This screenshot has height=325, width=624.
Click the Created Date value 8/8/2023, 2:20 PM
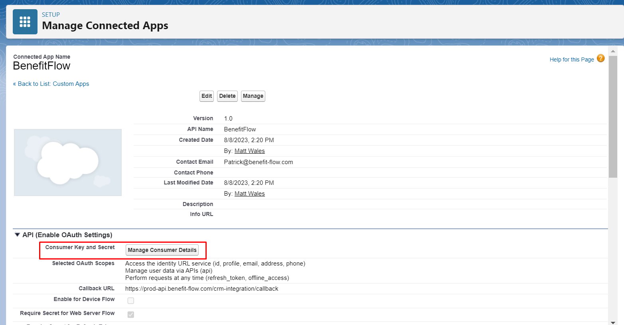click(249, 140)
